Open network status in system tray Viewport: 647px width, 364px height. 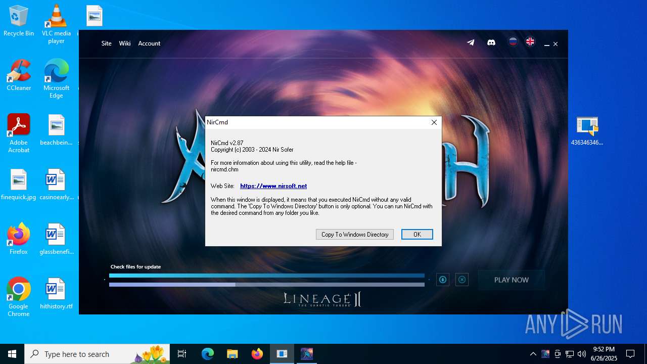click(570, 354)
